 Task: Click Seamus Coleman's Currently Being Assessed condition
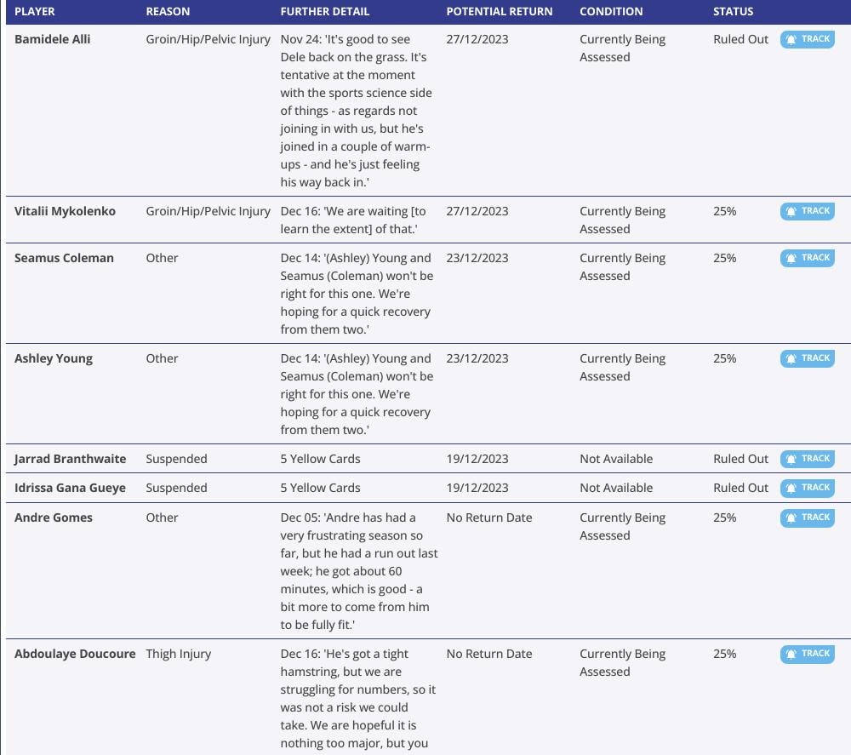(623, 267)
